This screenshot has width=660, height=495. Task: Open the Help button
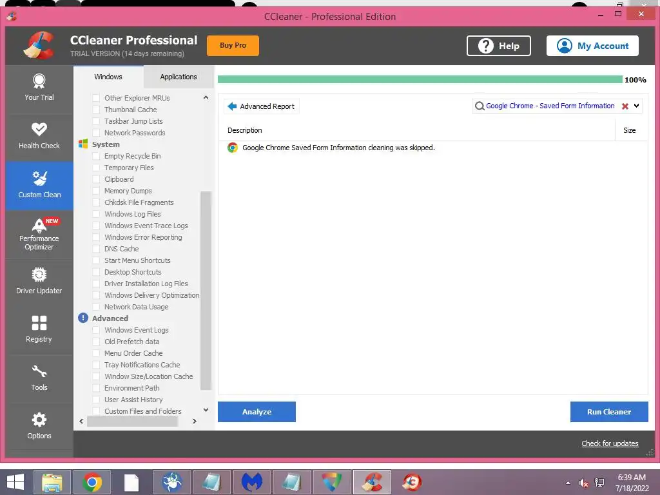[x=498, y=46]
